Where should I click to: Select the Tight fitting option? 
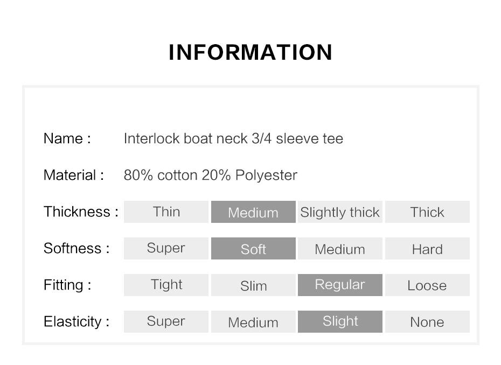coord(166,285)
